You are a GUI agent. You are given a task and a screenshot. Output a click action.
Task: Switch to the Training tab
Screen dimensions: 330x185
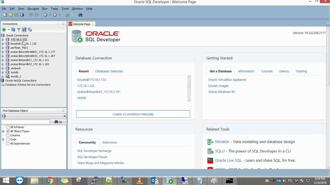[301, 71]
